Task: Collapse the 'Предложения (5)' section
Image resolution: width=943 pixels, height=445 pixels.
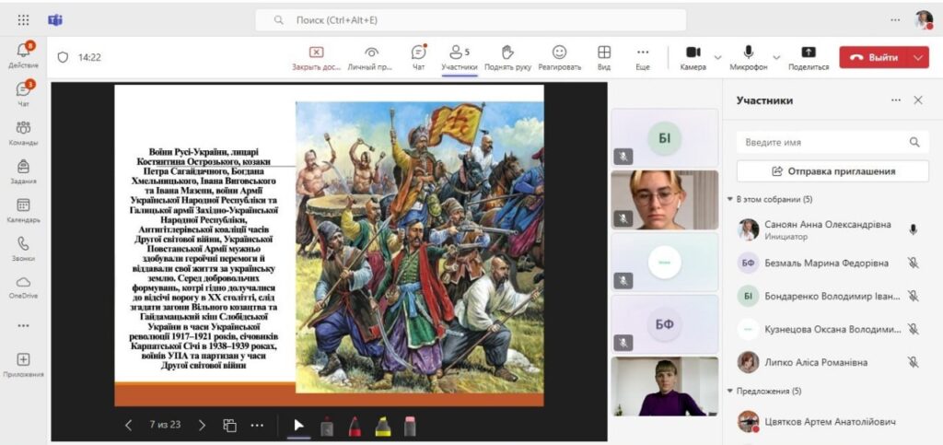Action: [x=730, y=391]
